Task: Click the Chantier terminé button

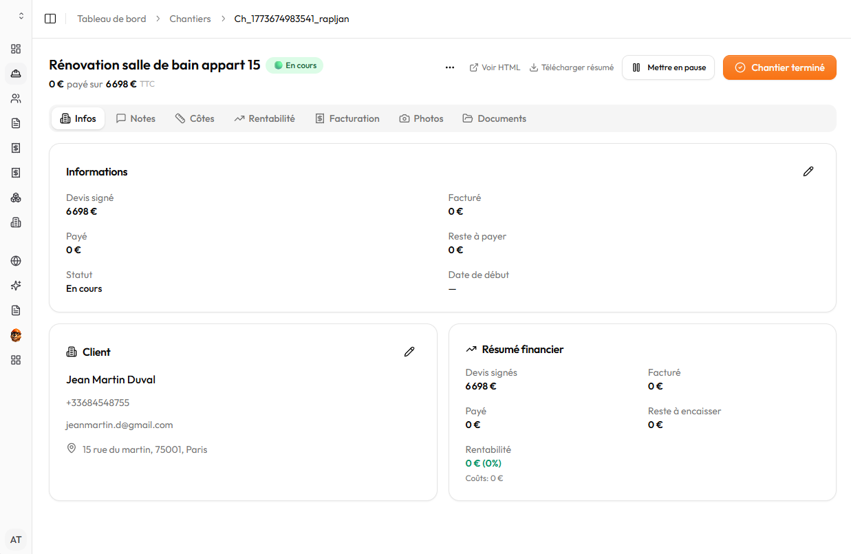Action: (x=779, y=67)
